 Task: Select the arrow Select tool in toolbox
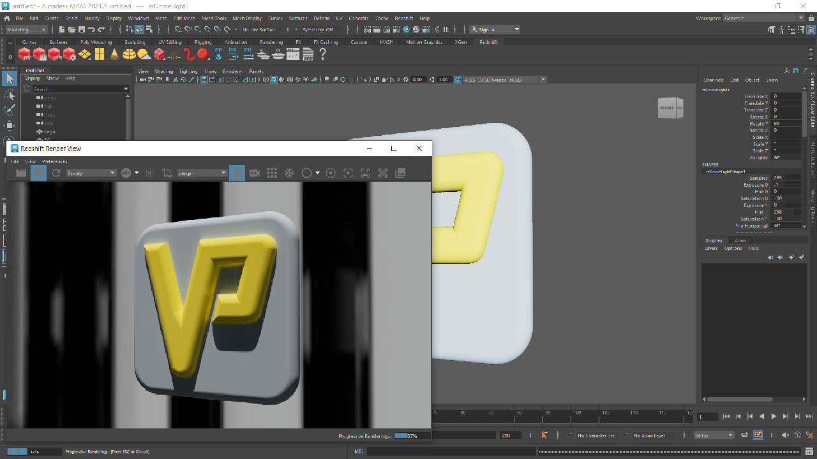pos(9,79)
